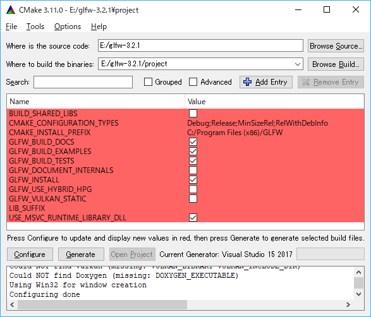Select the LIB_SUFFIX row name

click(27, 208)
